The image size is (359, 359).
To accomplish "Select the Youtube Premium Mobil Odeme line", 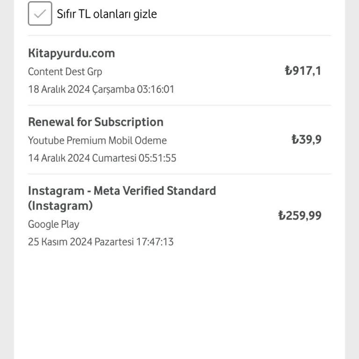I will [x=97, y=140].
